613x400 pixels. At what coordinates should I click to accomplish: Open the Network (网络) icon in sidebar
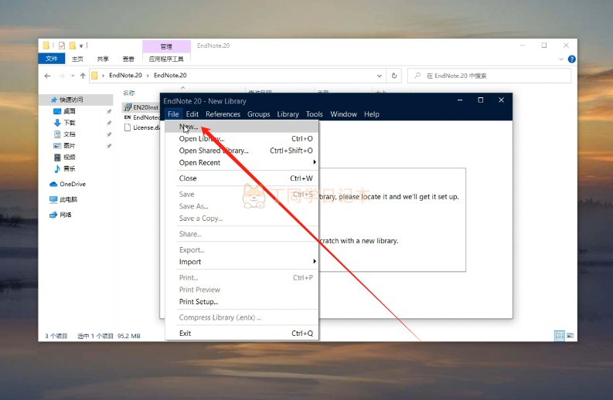[x=53, y=215]
